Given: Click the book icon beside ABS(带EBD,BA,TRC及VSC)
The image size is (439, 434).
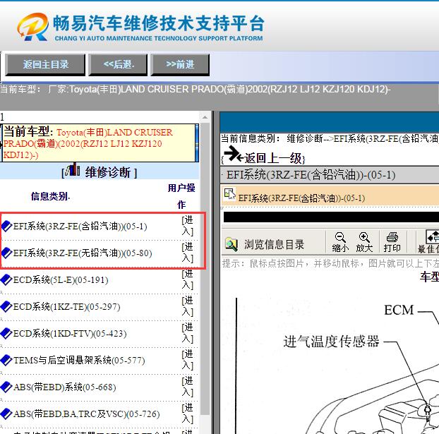Looking at the screenshot, I should point(6,414).
